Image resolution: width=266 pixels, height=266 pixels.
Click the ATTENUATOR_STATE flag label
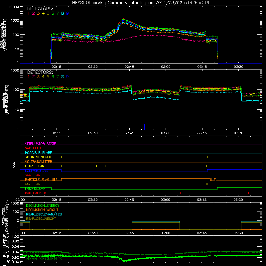tap(40, 144)
